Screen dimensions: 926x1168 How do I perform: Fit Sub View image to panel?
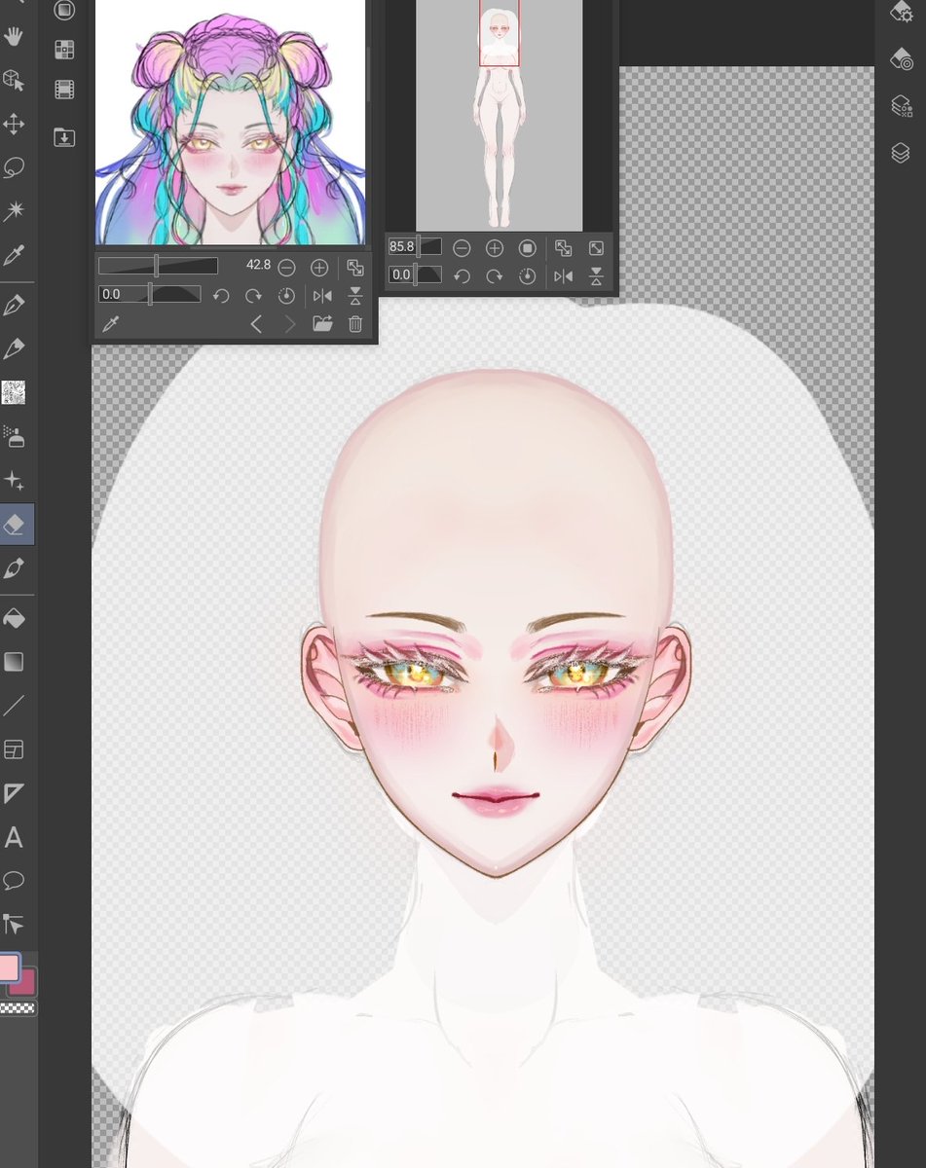coord(355,268)
